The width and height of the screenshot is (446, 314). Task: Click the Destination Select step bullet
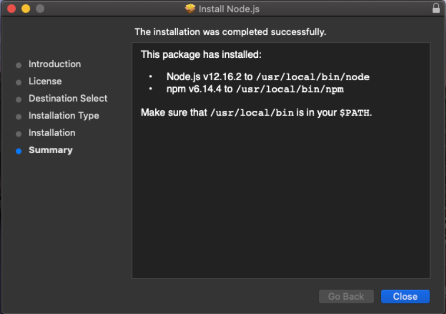[x=19, y=99]
